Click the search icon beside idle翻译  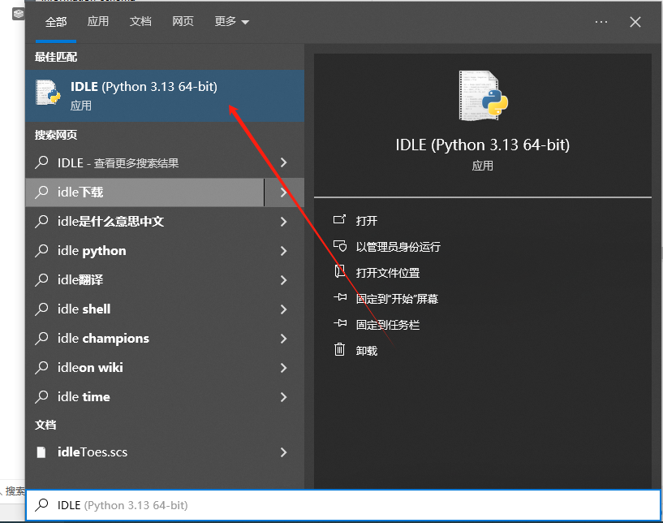[x=41, y=279]
